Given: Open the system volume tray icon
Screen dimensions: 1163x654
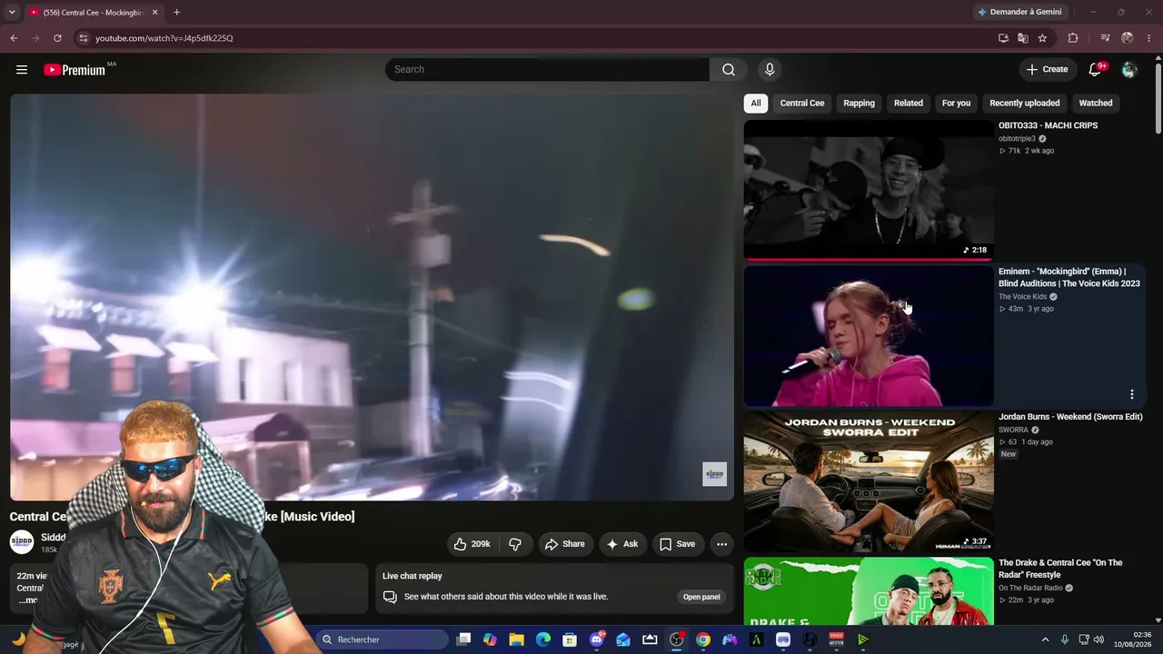Looking at the screenshot, I should click(x=1098, y=639).
